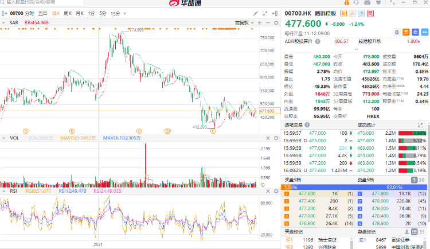Click the 沽 short-sell tag
The width and height of the screenshot is (430, 249).
point(353,13)
